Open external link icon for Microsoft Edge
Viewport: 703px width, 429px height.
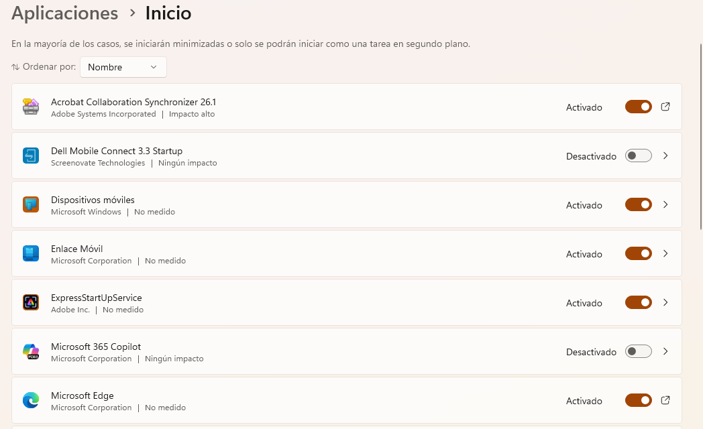pos(665,400)
